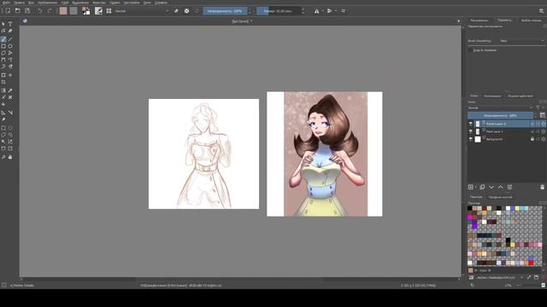Select the Calligraphy tool
The image size is (547, 307).
(x=10, y=31)
